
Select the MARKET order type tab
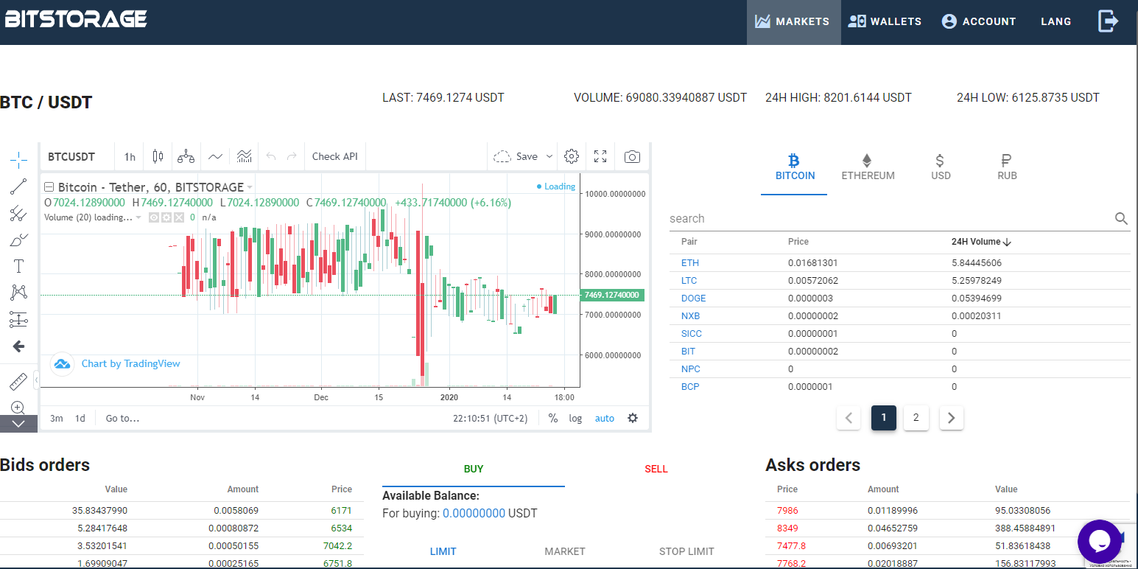(x=565, y=551)
